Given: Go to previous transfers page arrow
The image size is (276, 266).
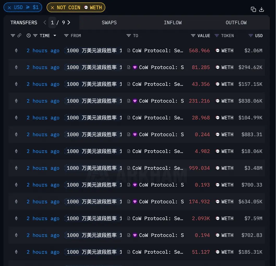Looking at the screenshot, I should 45,22.
